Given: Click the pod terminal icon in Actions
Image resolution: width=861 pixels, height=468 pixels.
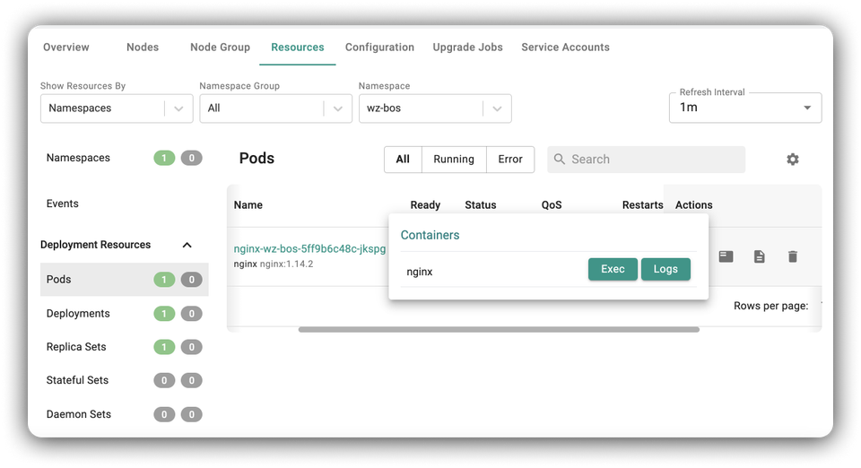Looking at the screenshot, I should [x=726, y=256].
